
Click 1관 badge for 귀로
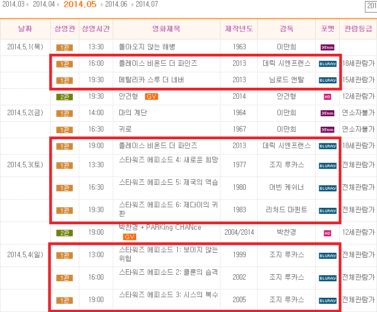[x=65, y=130]
